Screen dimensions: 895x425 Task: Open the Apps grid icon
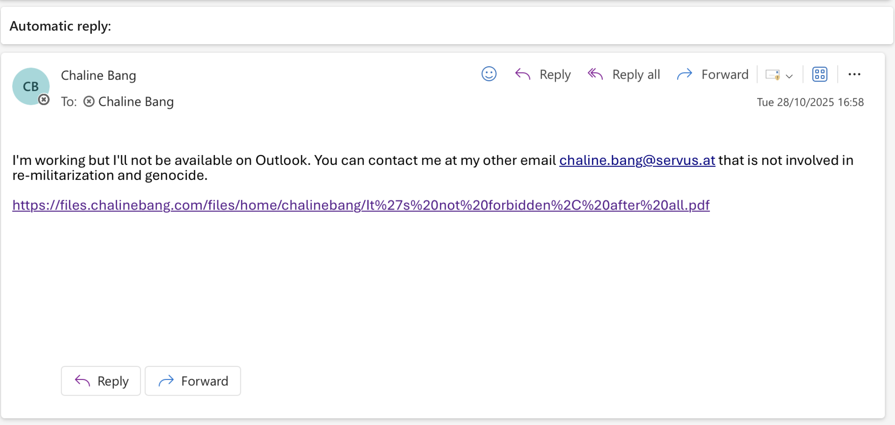click(x=819, y=74)
